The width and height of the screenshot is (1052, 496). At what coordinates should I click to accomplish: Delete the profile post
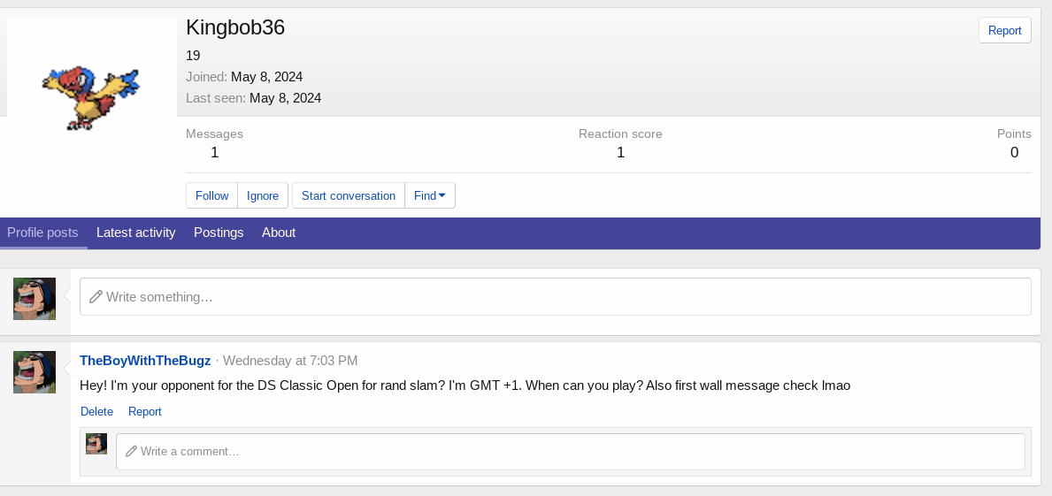click(97, 411)
